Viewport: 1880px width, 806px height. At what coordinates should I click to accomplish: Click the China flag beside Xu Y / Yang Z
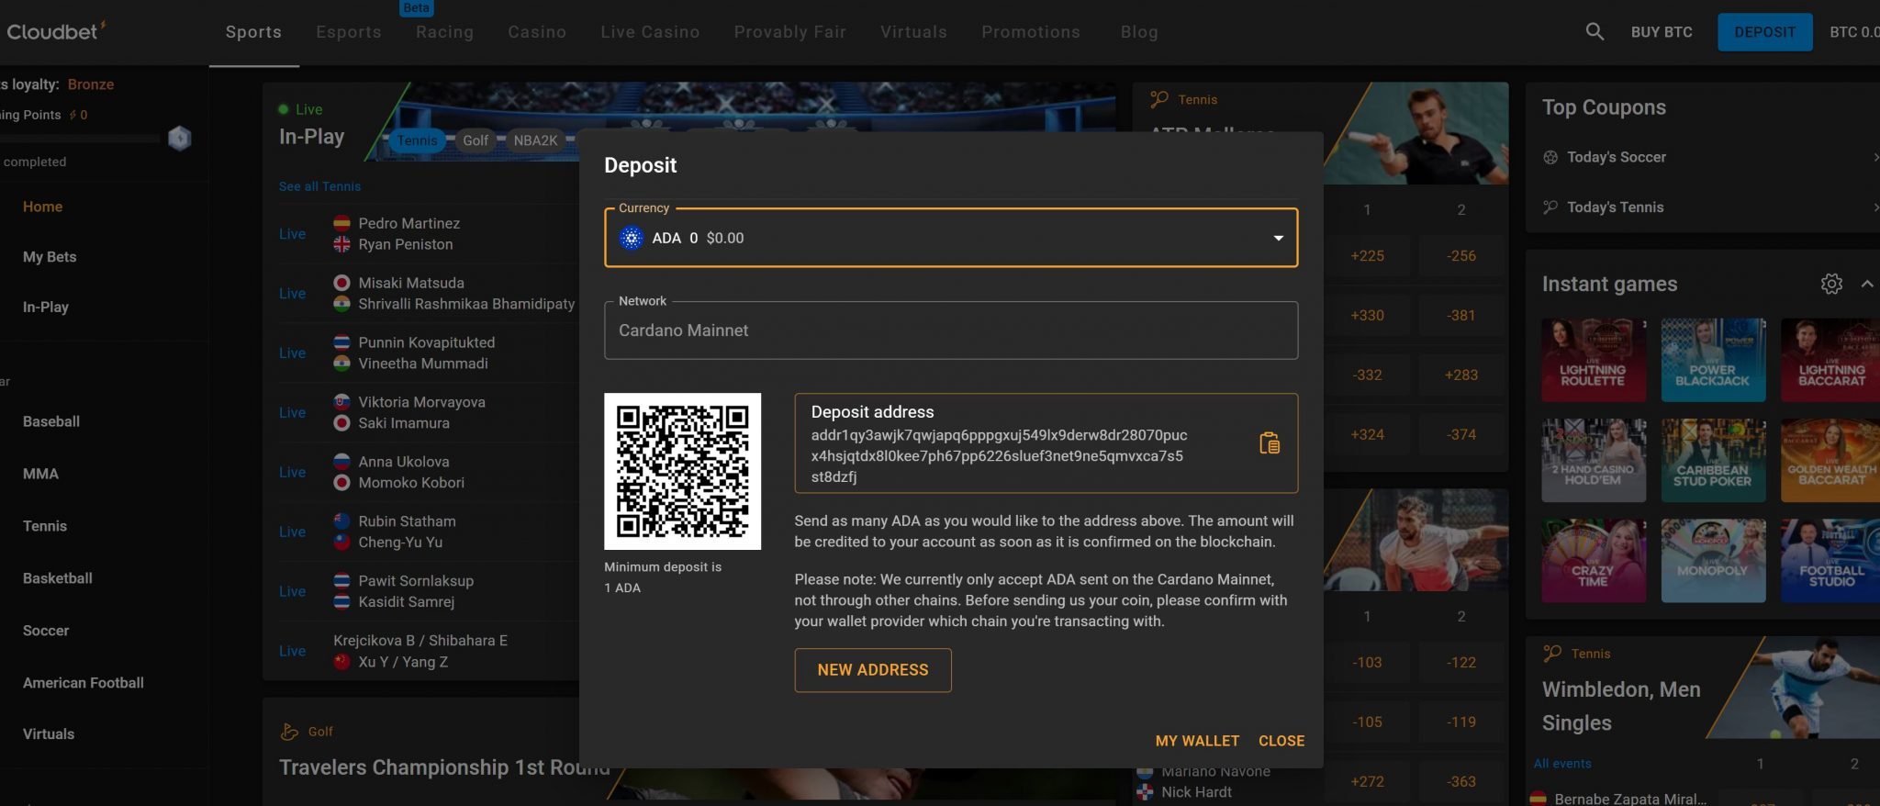tap(341, 662)
